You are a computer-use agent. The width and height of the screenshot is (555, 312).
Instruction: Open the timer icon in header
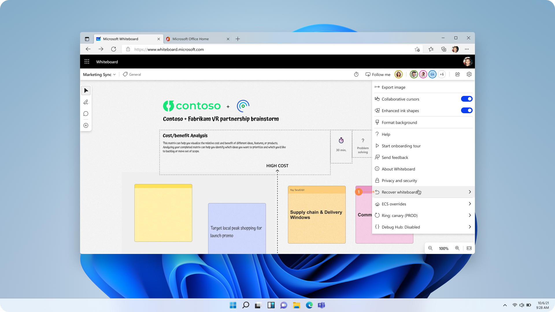coord(356,75)
